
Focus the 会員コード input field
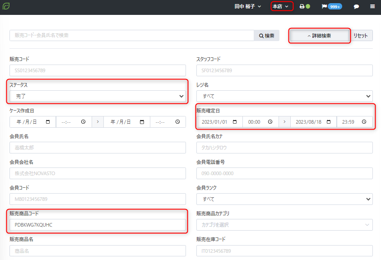[98, 199]
